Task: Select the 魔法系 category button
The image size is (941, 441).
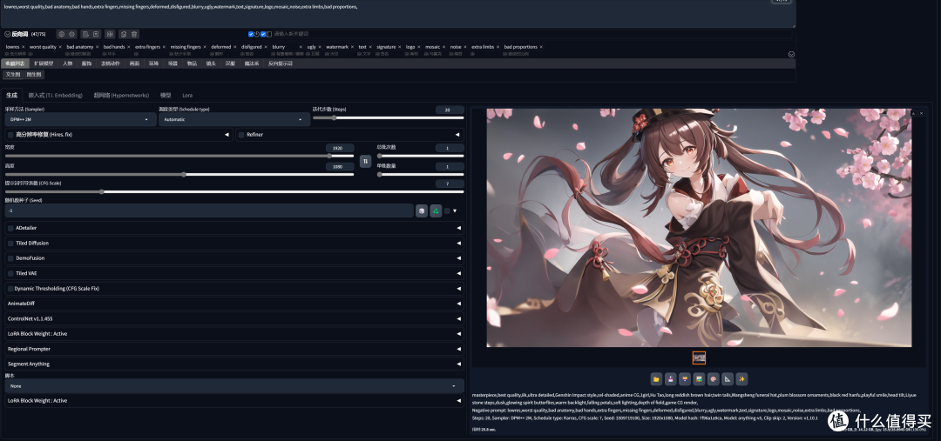Action: pos(252,63)
